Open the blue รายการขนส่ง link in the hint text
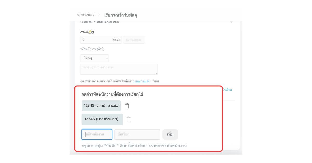Image resolution: width=312 pixels, height=163 pixels. (x=141, y=81)
